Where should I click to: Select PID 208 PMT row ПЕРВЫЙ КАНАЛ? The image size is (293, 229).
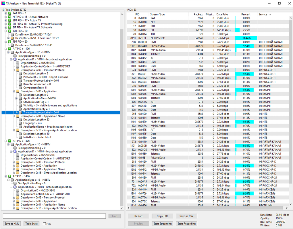point(208,42)
